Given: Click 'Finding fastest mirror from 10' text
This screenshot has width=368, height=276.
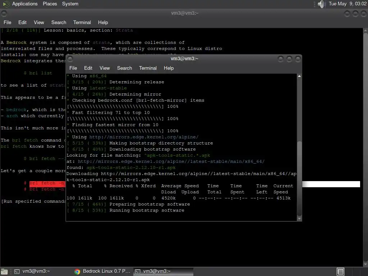Looking at the screenshot, I should 115,125.
